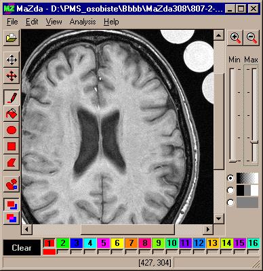Viewport: 263px width, 271px height.
Task: Zoom out with the minus magnifier
Action: (x=251, y=38)
